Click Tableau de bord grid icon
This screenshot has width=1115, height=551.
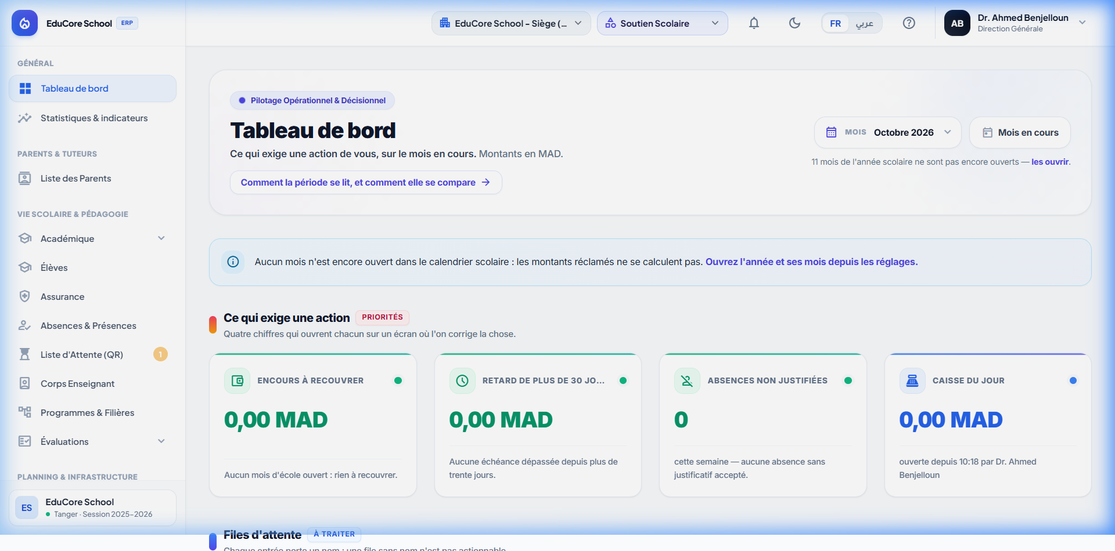point(25,88)
